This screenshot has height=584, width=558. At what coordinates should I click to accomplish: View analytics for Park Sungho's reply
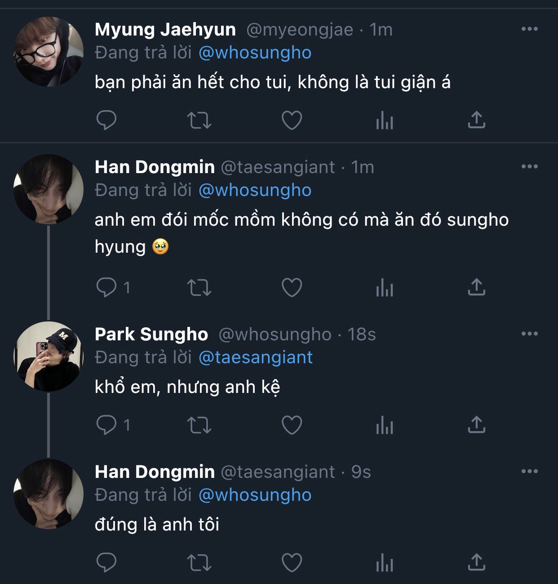tap(385, 425)
